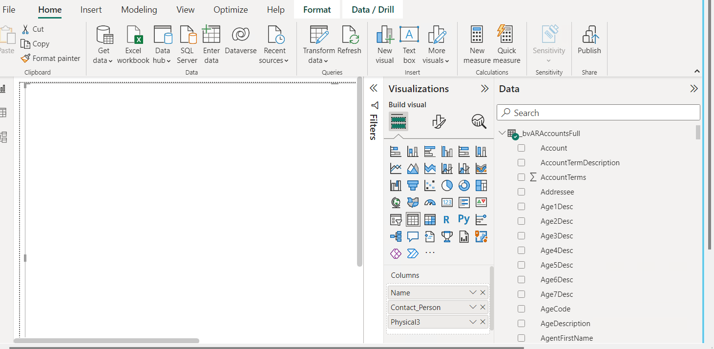Select the Slicer visual
This screenshot has width=714, height=349.
tap(396, 220)
